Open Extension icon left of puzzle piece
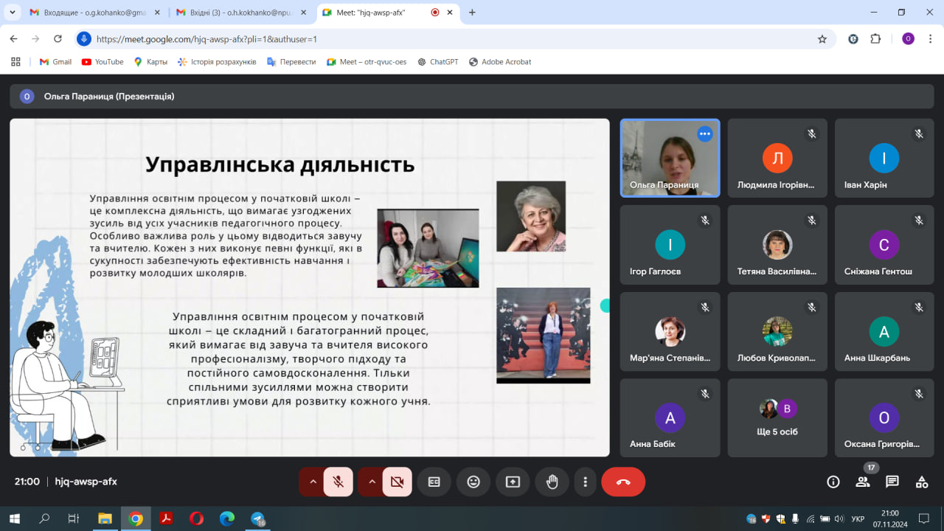The image size is (944, 531). [853, 39]
